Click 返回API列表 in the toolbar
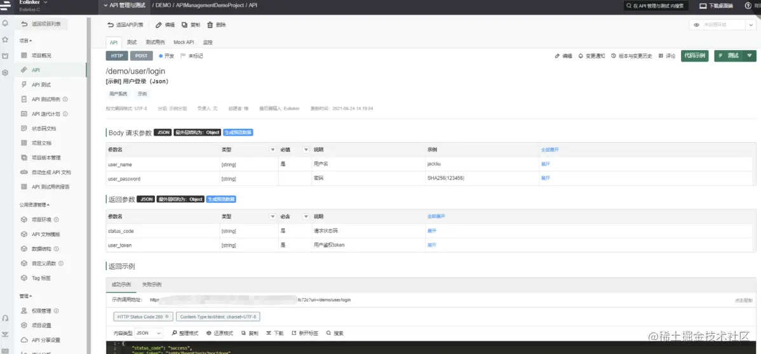The height and width of the screenshot is (354, 761). [126, 25]
